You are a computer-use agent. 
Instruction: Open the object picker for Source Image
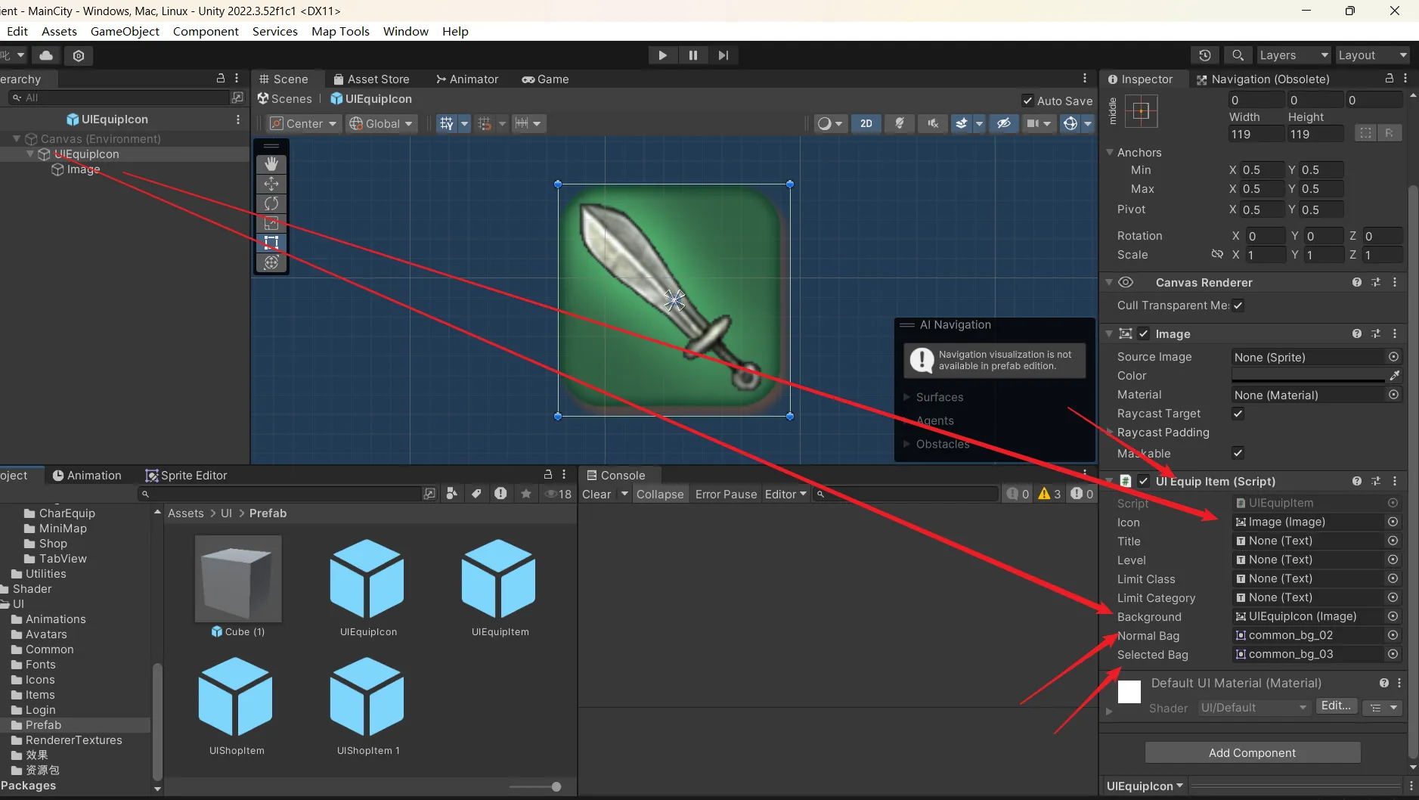coord(1393,357)
